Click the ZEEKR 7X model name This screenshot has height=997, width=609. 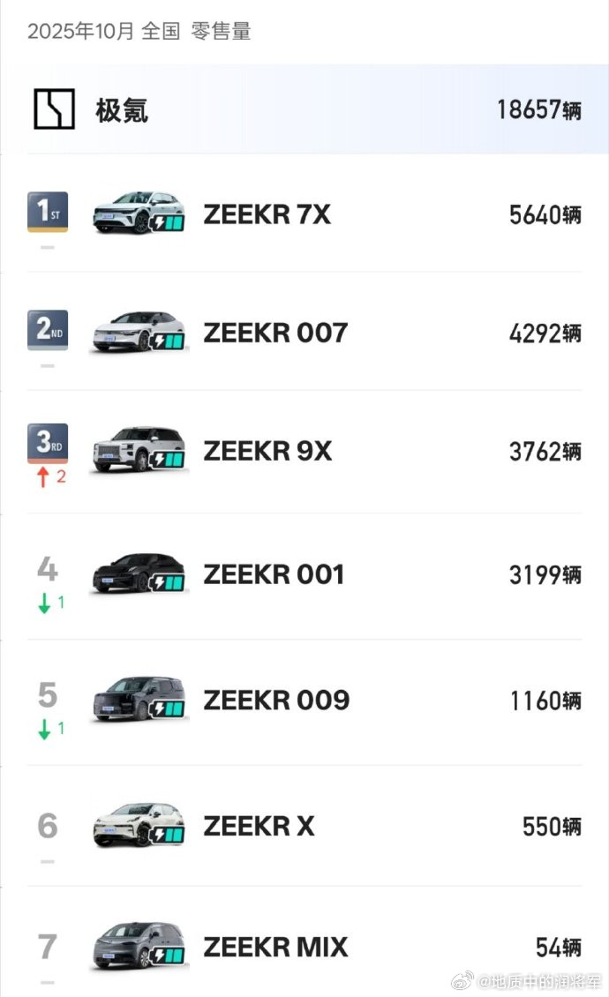coord(267,214)
